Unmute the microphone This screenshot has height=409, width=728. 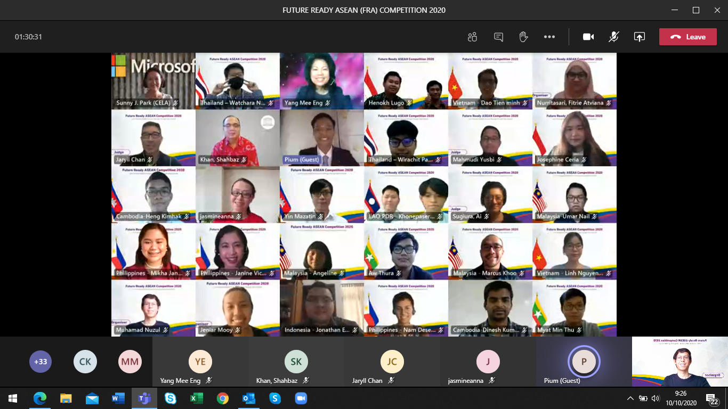coord(614,37)
